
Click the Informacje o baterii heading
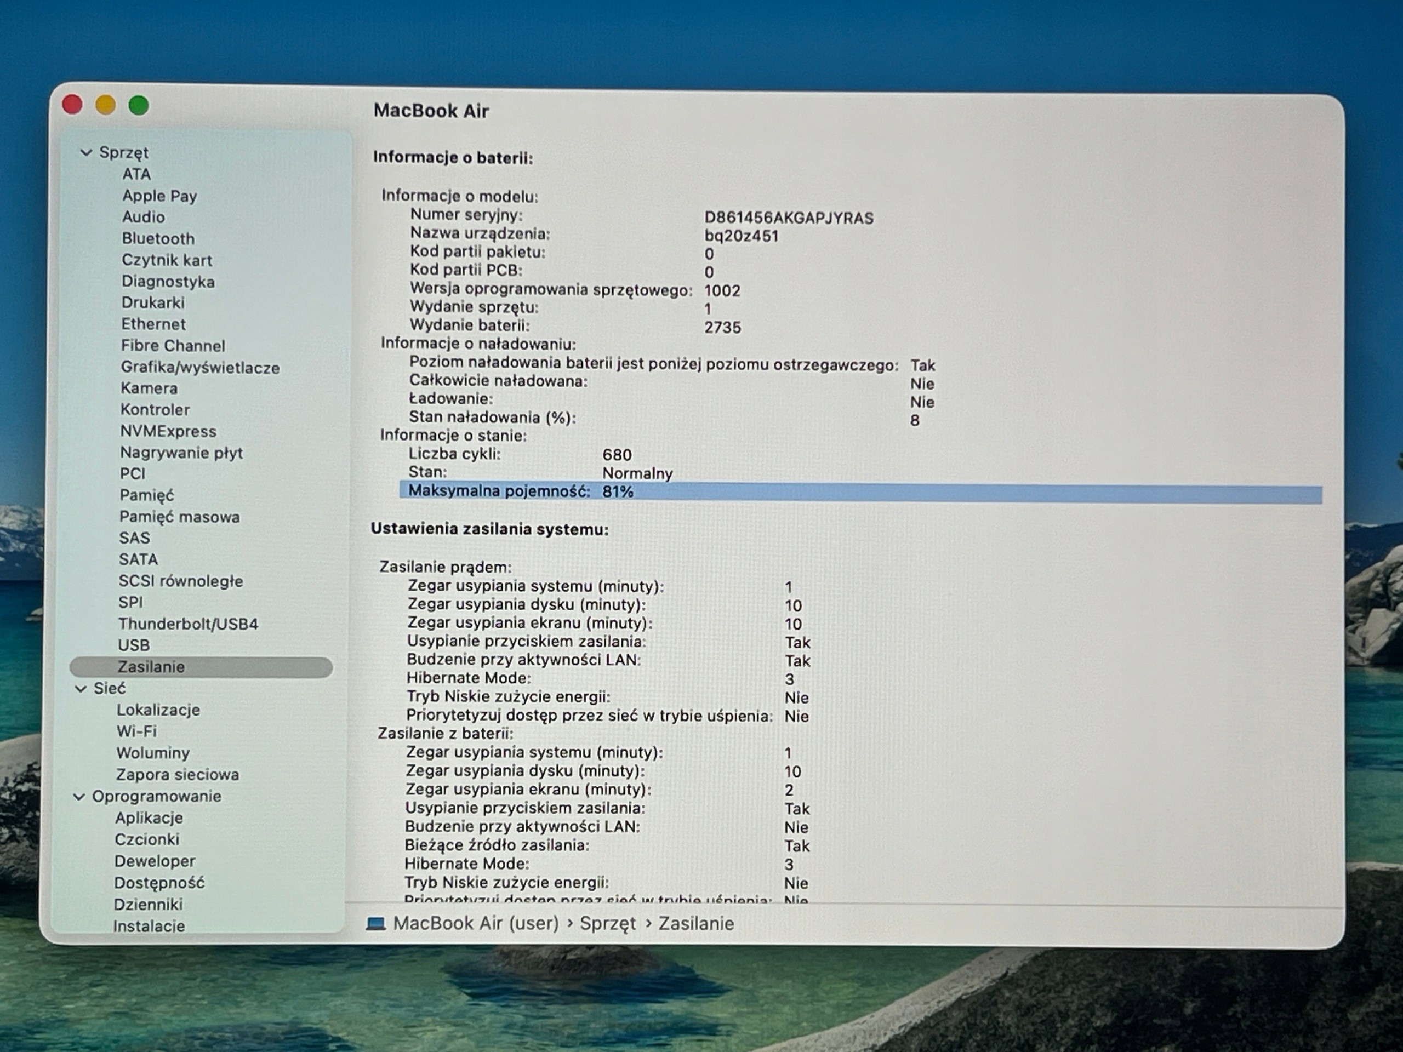point(453,157)
